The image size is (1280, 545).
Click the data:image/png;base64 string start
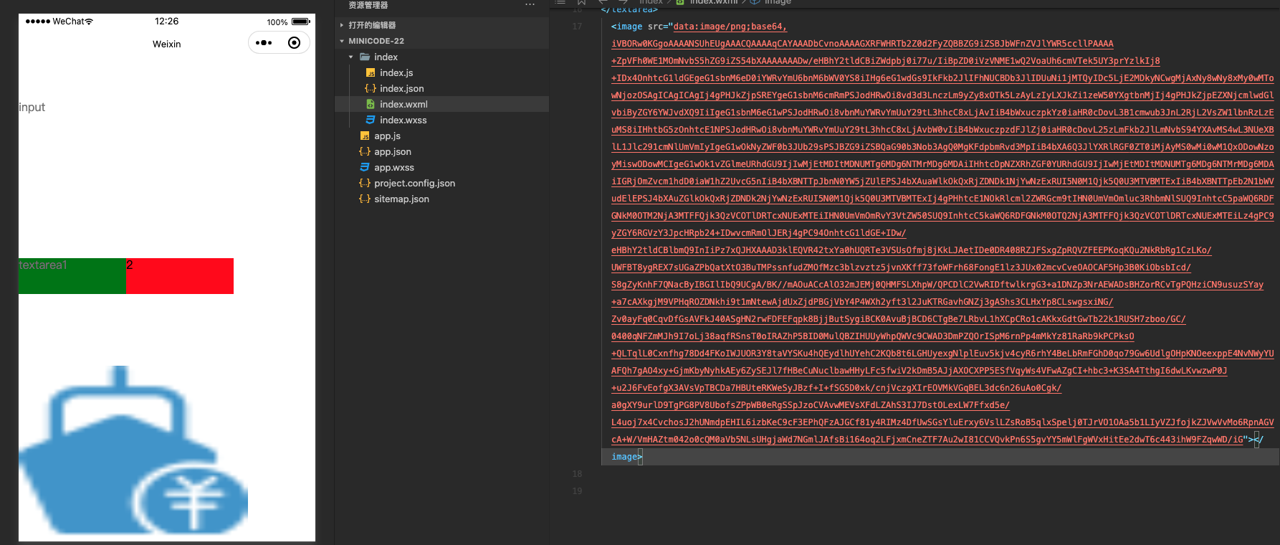coord(730,27)
